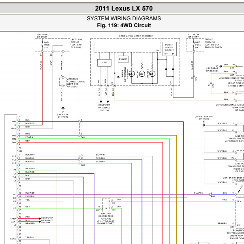Click the "MET FUSE 5A" label
The height and width of the screenshot is (244, 244).
click(198, 45)
